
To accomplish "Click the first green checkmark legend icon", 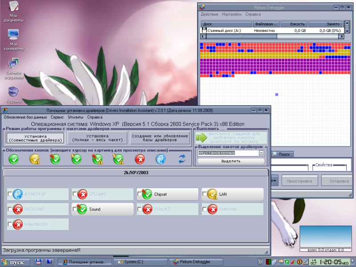I will pos(14,159).
